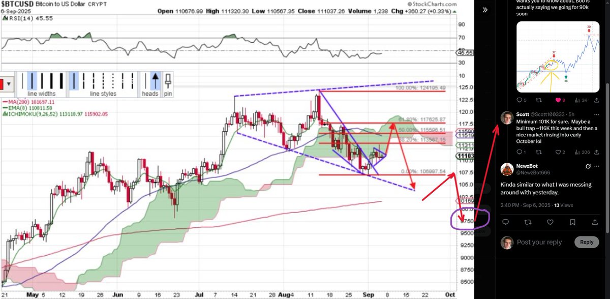Choose the fourth line width option

51,81
